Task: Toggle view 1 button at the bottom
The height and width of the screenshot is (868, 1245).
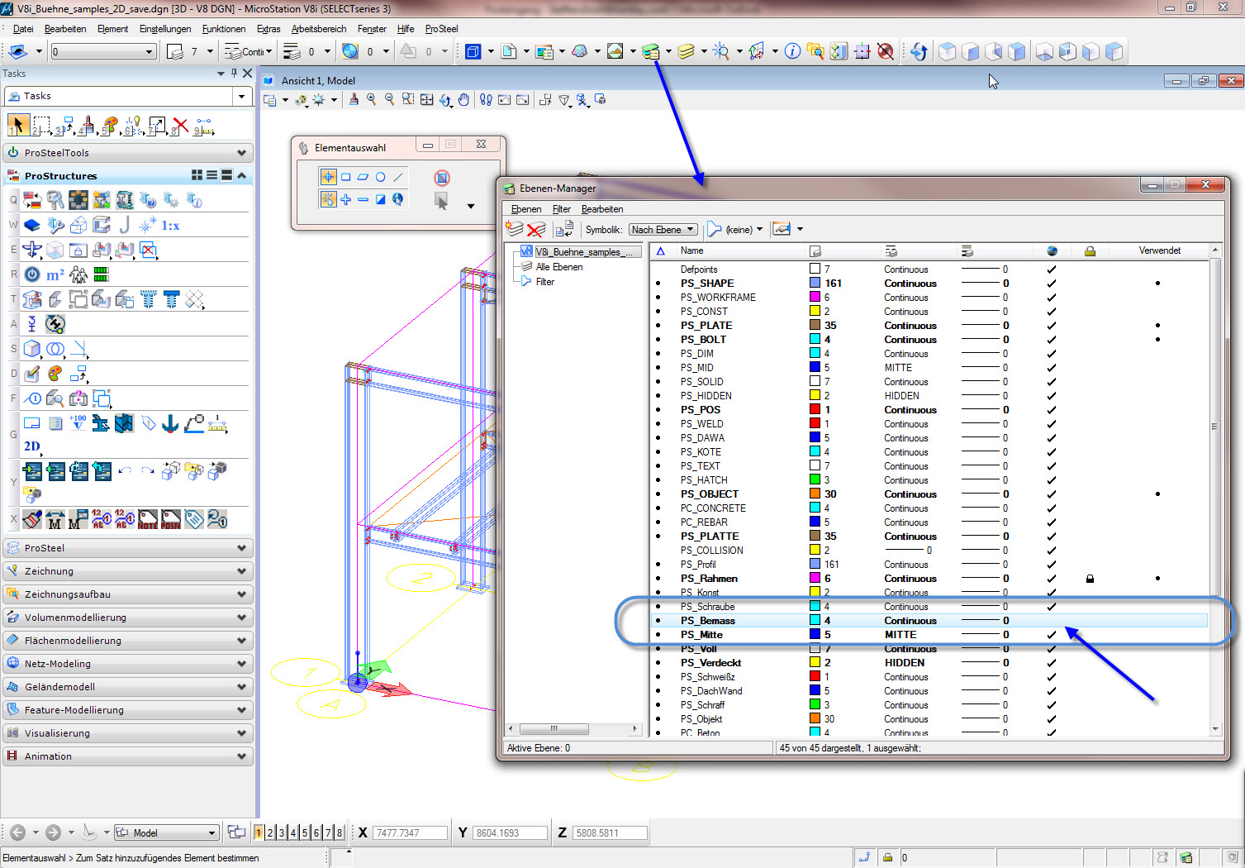Action: (x=259, y=832)
